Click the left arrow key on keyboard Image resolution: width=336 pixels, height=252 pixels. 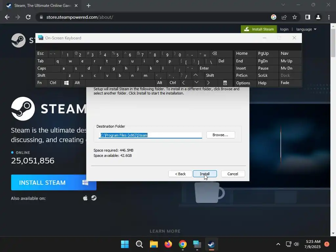coord(183,83)
